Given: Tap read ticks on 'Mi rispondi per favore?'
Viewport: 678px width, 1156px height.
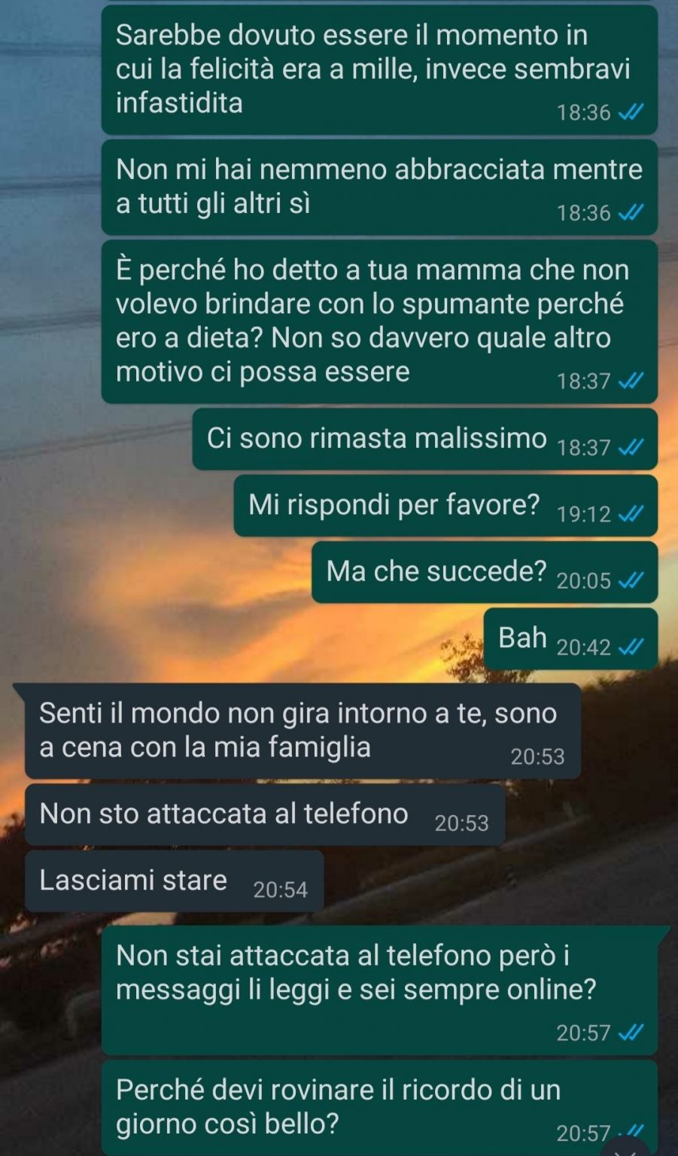Looking at the screenshot, I should pos(630,514).
